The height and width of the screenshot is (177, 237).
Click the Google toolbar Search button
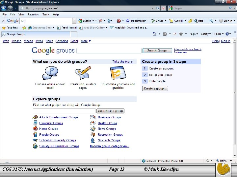(85, 21)
